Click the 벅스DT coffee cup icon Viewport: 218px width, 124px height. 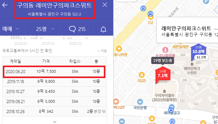click(116, 102)
